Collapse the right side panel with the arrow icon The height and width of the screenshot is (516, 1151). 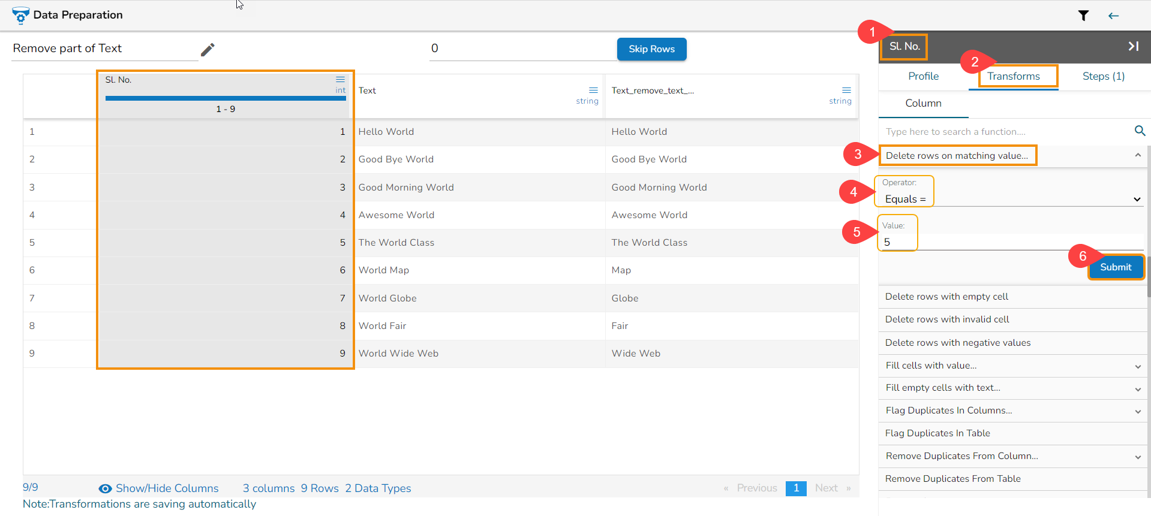[x=1133, y=46]
